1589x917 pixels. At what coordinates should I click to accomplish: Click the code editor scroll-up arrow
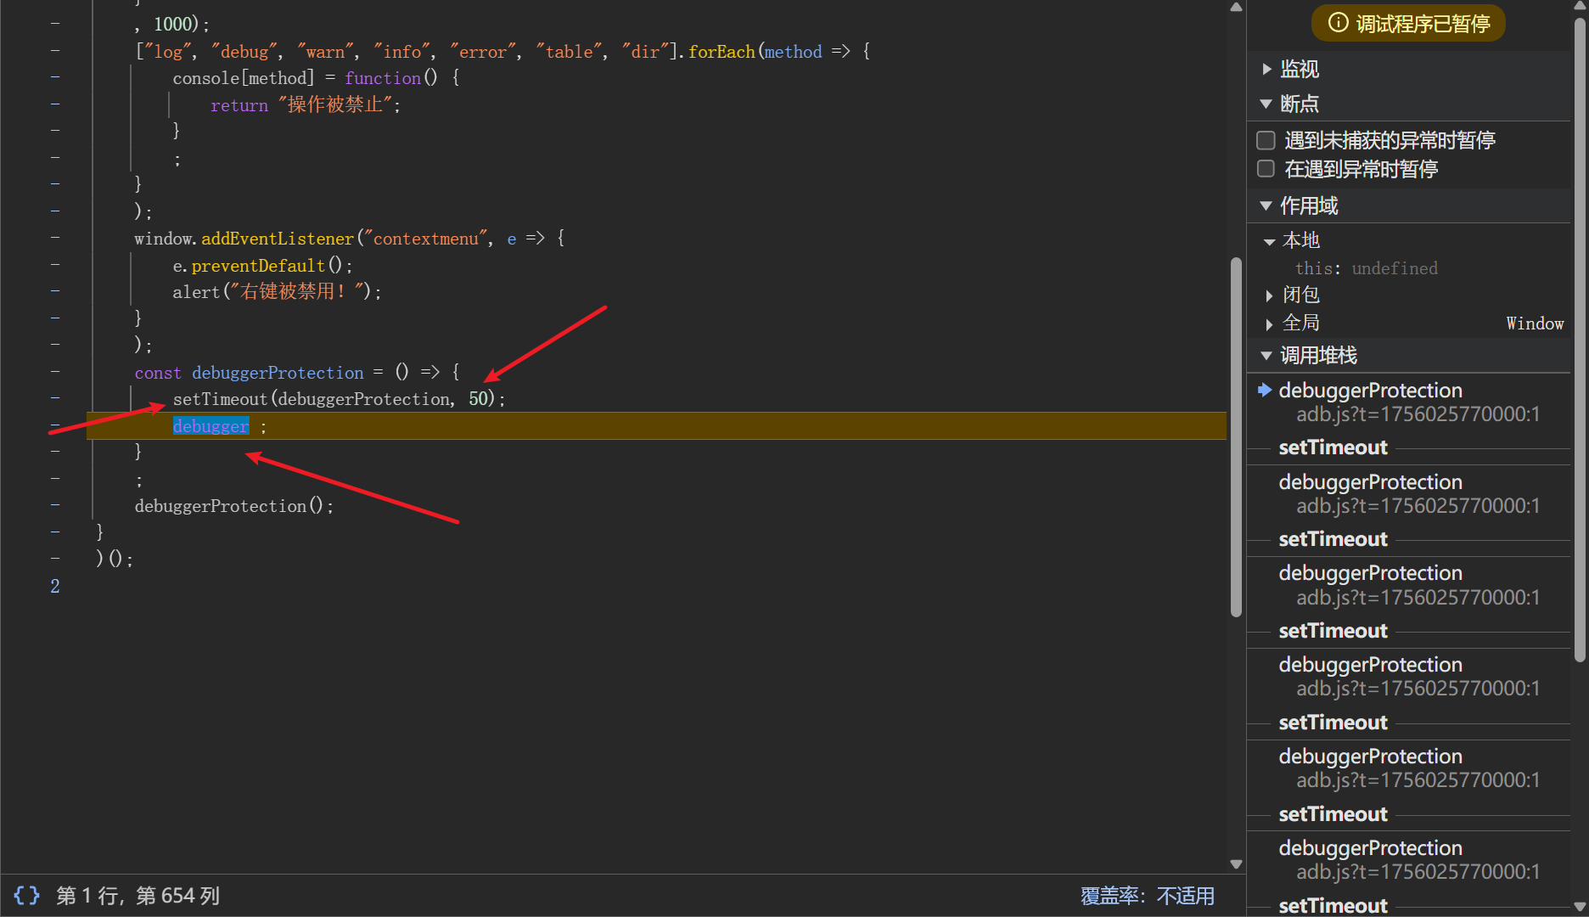[x=1236, y=8]
